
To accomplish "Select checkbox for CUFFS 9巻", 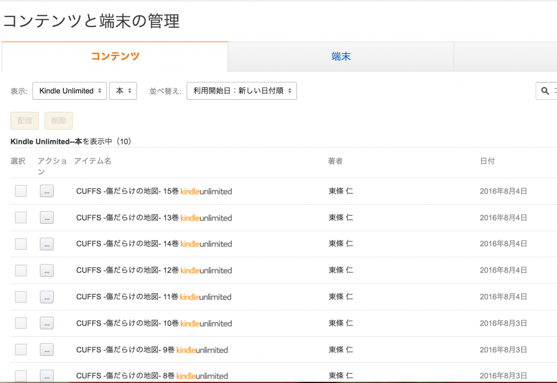I will pyautogui.click(x=21, y=350).
